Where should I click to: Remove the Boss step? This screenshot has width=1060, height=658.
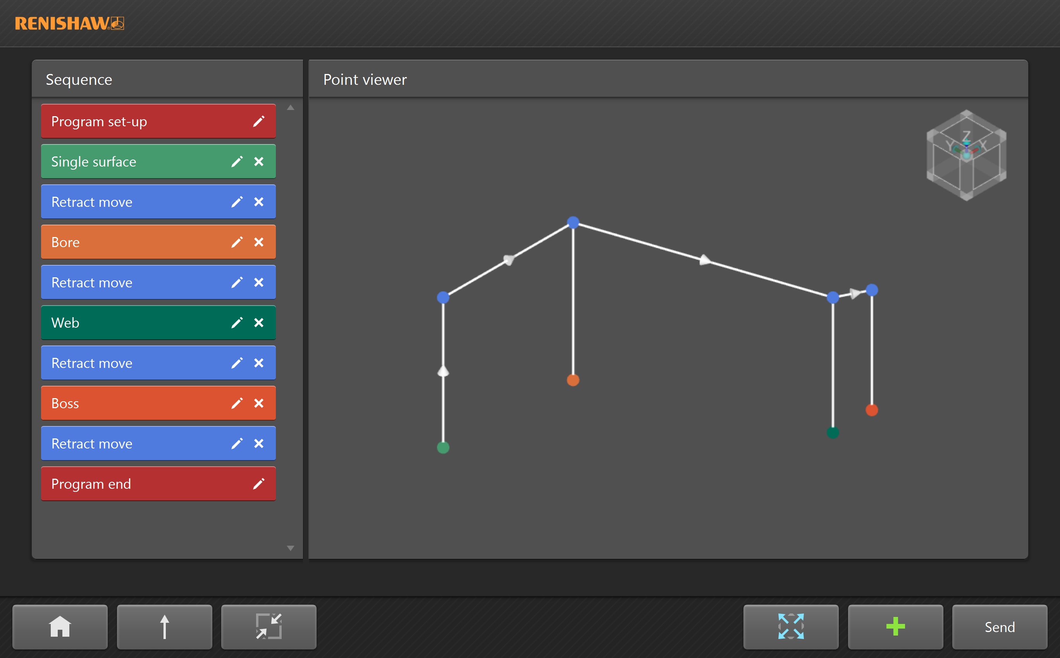coord(258,404)
